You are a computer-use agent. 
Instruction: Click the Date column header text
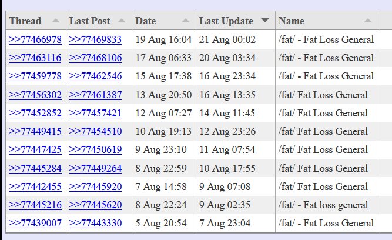tap(146, 21)
